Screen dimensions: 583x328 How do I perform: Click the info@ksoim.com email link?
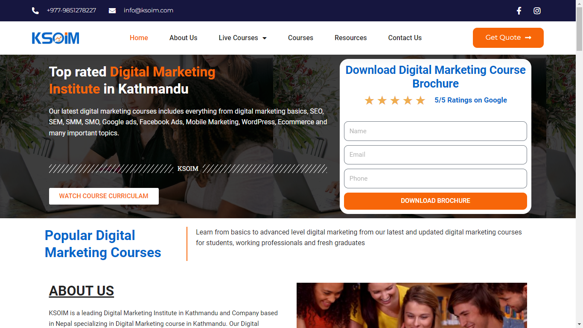coord(149,10)
